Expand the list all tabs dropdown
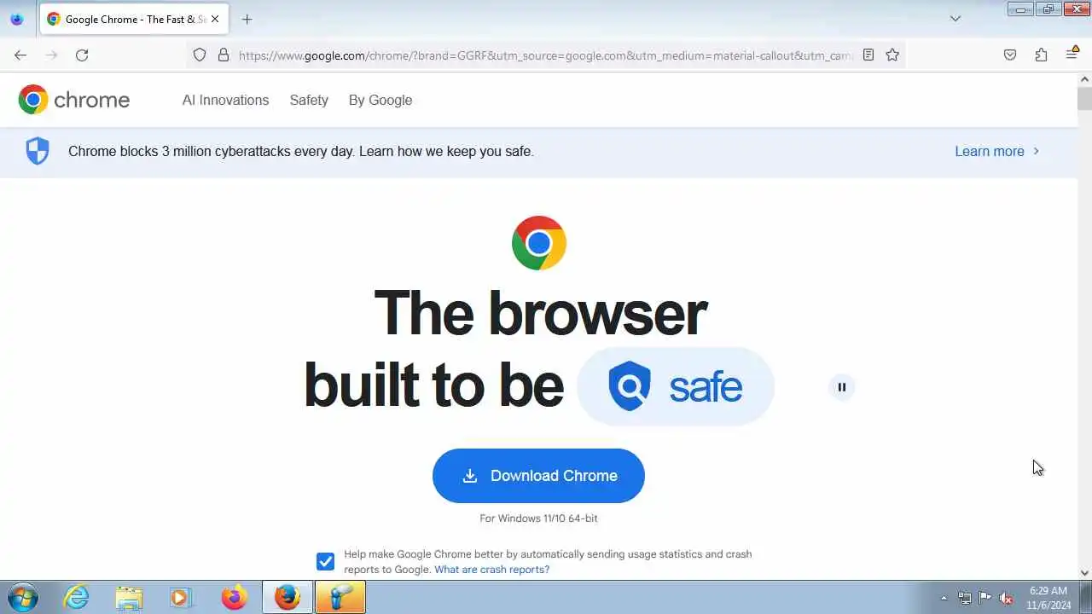This screenshot has height=614, width=1092. pyautogui.click(x=955, y=19)
